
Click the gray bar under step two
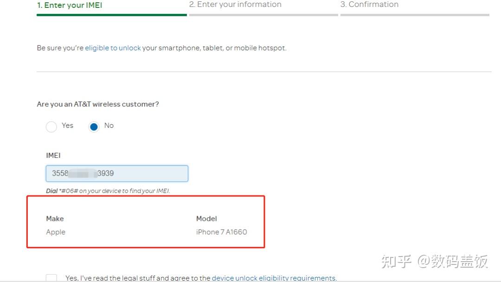click(263, 15)
